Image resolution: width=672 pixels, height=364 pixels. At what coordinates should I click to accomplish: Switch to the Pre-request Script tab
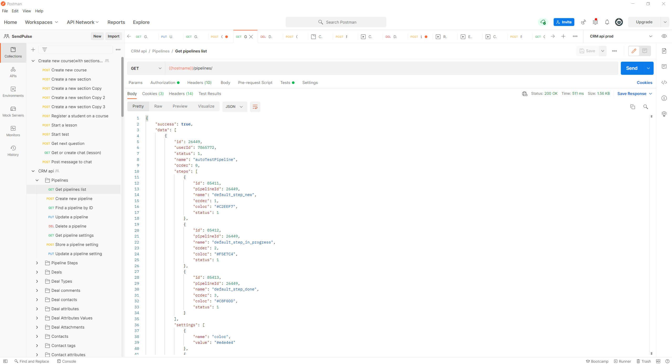[255, 82]
